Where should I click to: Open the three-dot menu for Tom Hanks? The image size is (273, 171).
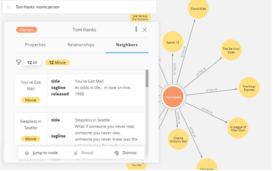click(x=136, y=29)
